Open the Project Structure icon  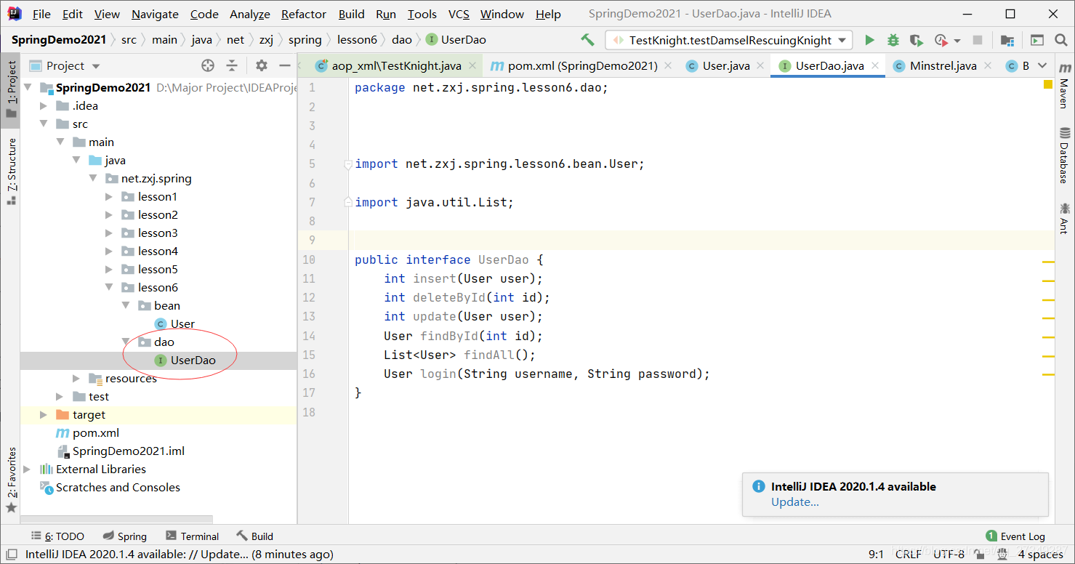click(1007, 40)
